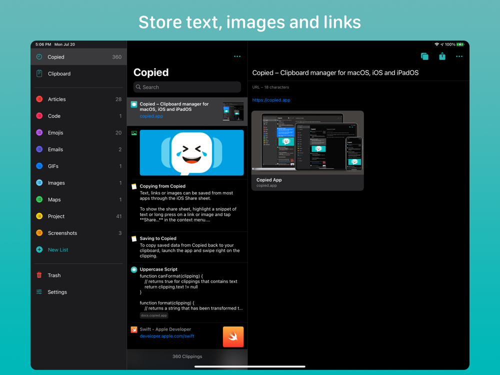Open detail pane more options menu
Viewport: 500px width, 375px height.
[459, 56]
